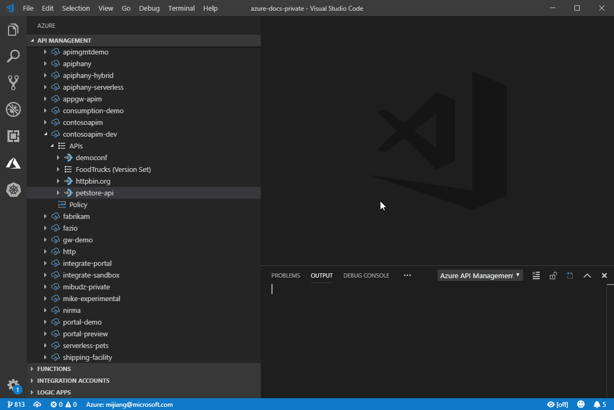Screen dimensions: 614x410
Task: Open the Manage gear icon
Action: click(13, 385)
